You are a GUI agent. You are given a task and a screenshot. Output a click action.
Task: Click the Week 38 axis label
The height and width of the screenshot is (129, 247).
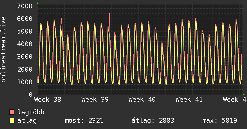(48, 99)
